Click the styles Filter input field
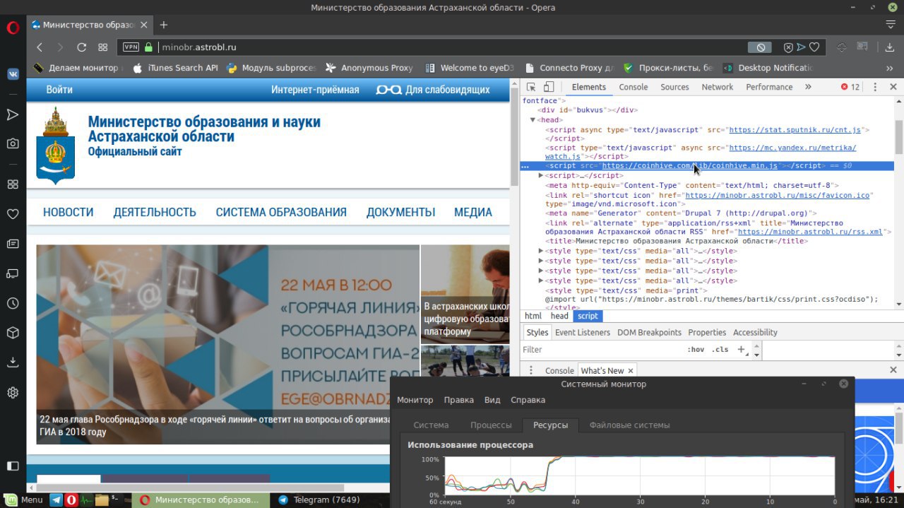The height and width of the screenshot is (508, 904). (x=602, y=350)
